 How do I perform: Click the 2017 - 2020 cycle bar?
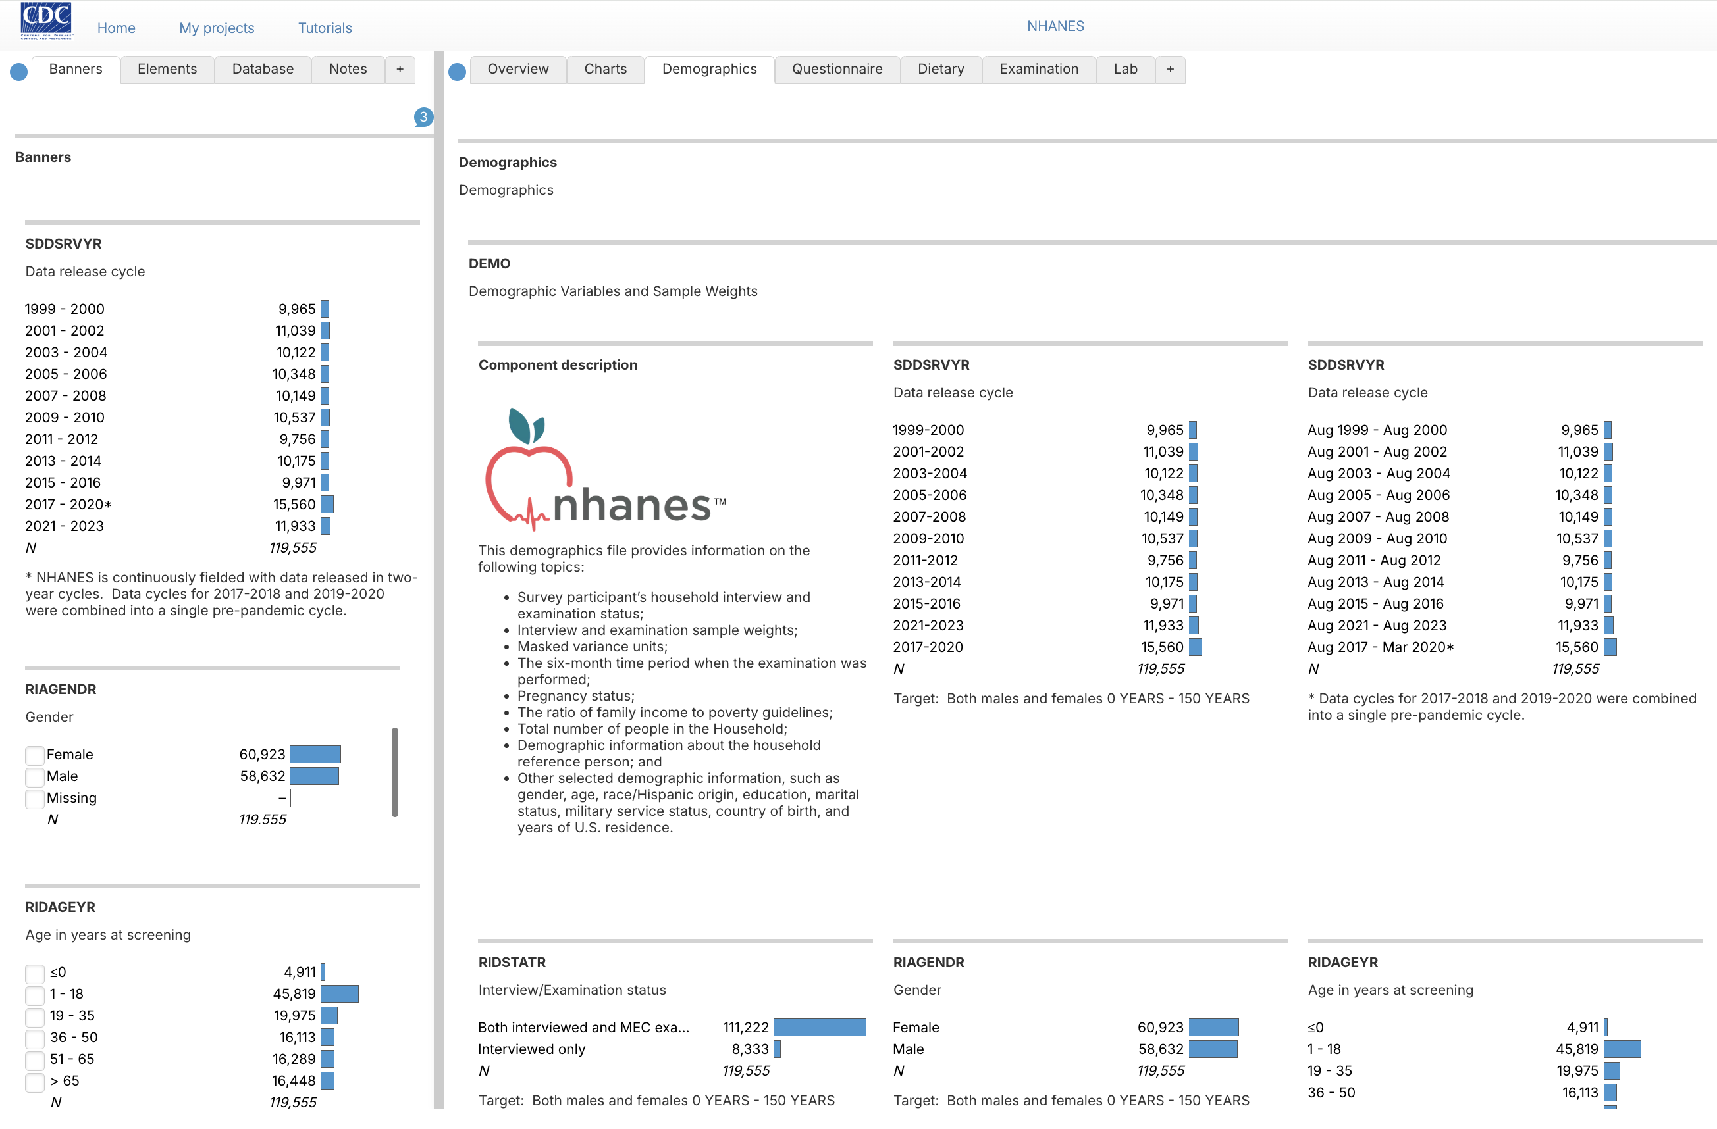click(327, 505)
